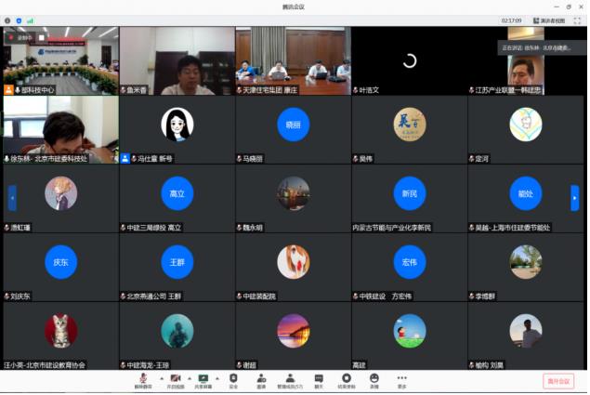590x395 pixels.
Task: Select the 马晓丽 participant tile
Action: 293,129
